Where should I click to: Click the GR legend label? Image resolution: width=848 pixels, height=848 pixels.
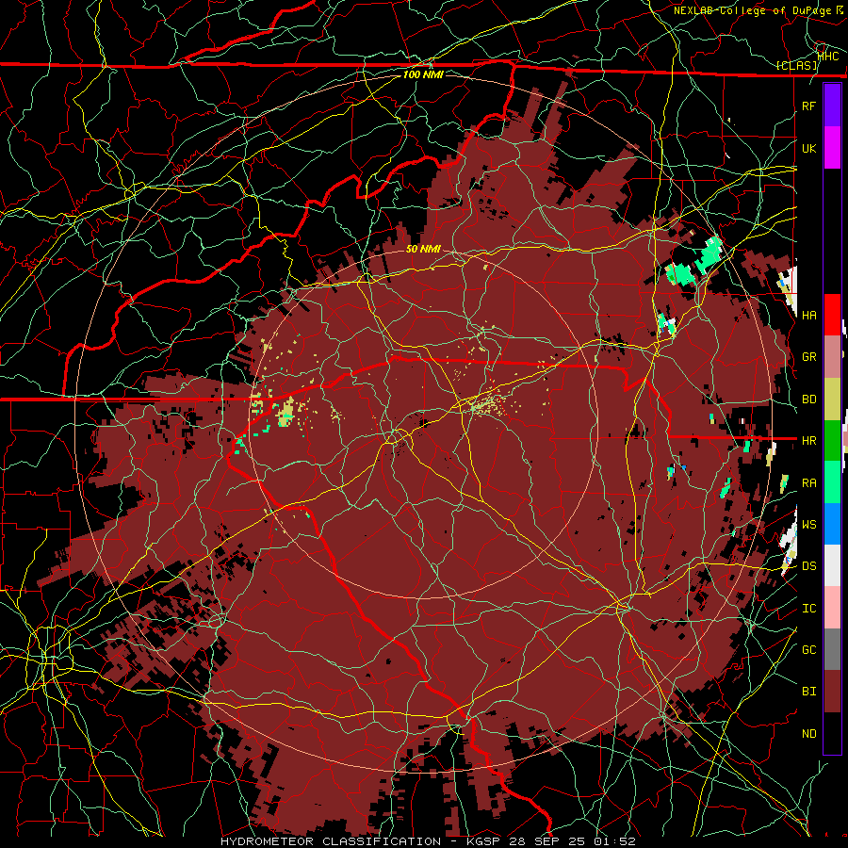coord(808,357)
